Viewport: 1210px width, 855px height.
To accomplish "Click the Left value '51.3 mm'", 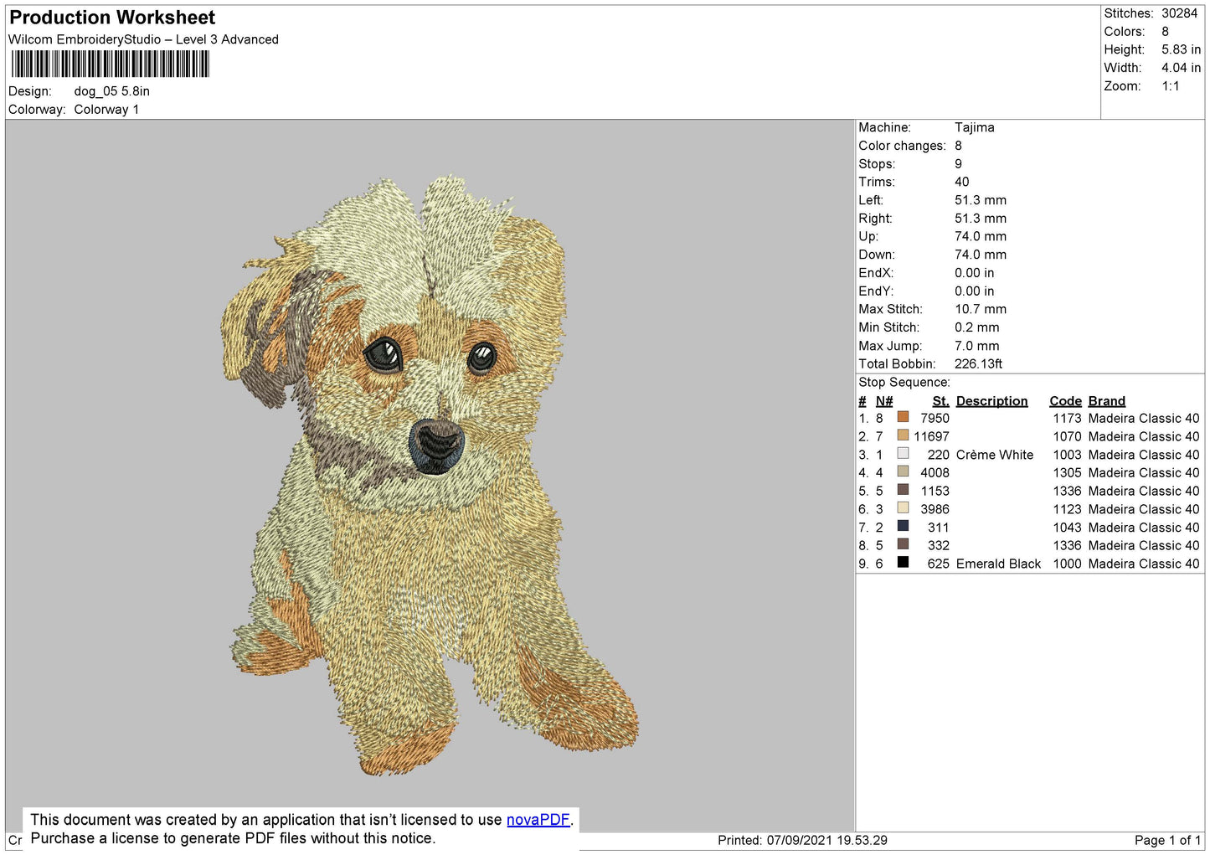I will pos(981,200).
